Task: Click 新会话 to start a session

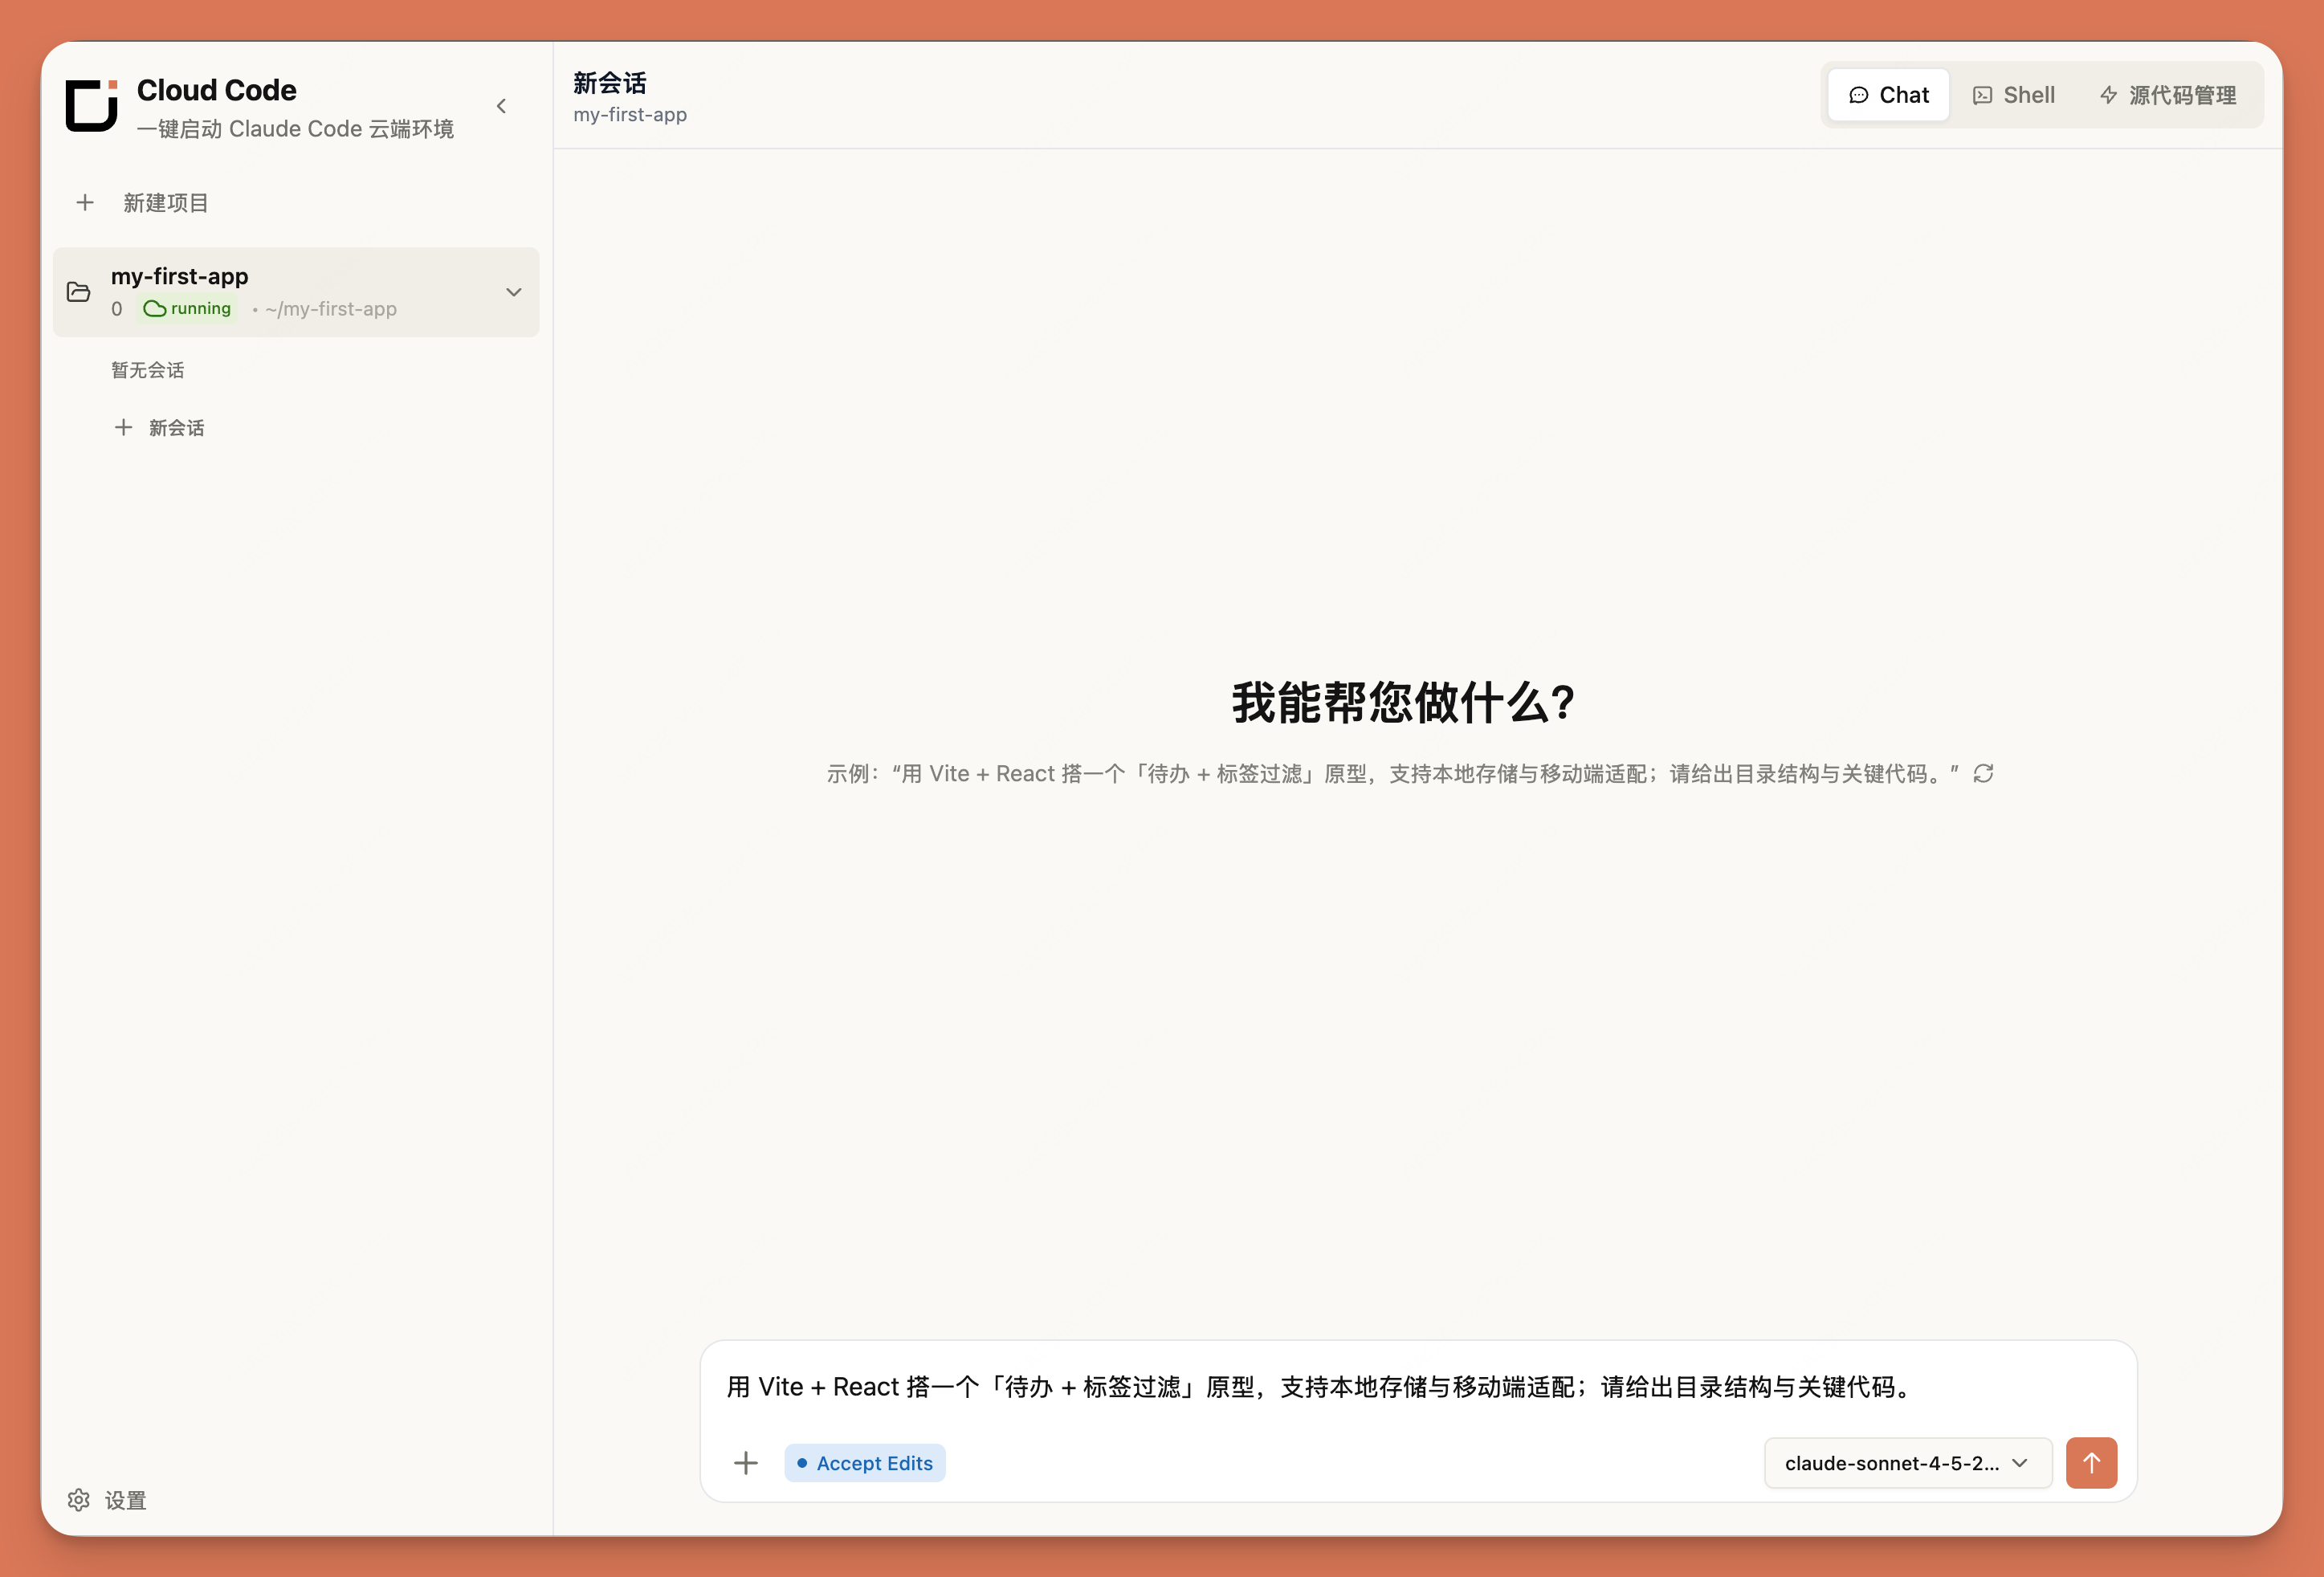Action: point(176,427)
